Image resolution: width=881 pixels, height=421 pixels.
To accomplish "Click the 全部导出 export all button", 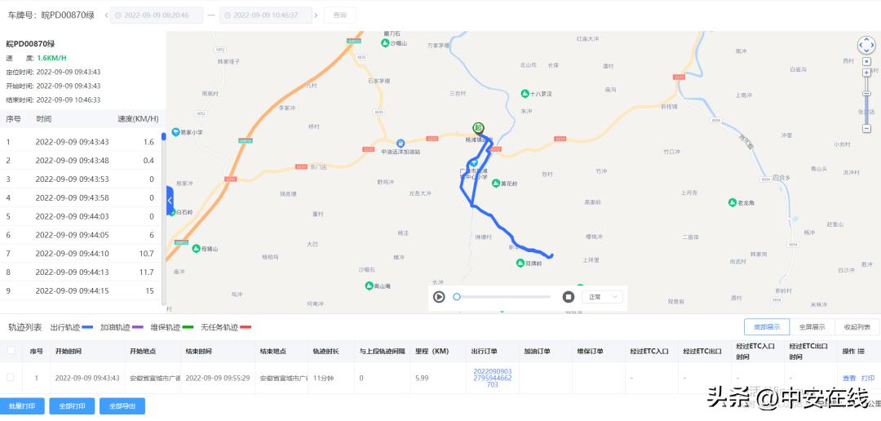I will point(122,405).
